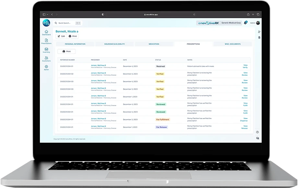Click the Quick Search field
298x188 pixels.
coord(68,23)
